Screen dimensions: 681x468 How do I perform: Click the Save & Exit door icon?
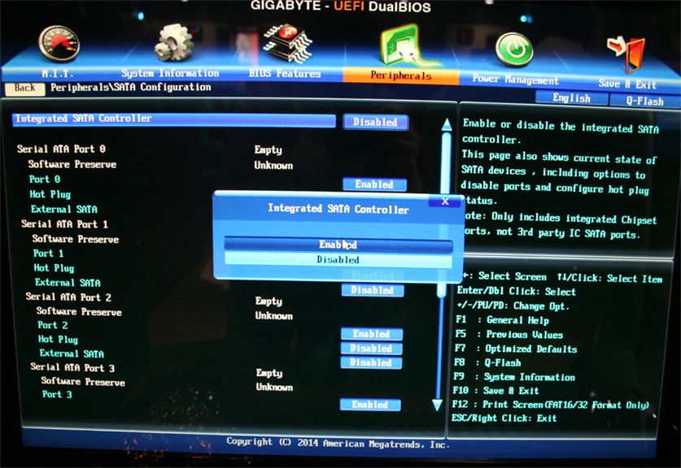coord(626,54)
